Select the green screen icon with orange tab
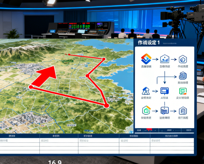 (x=183, y=91)
